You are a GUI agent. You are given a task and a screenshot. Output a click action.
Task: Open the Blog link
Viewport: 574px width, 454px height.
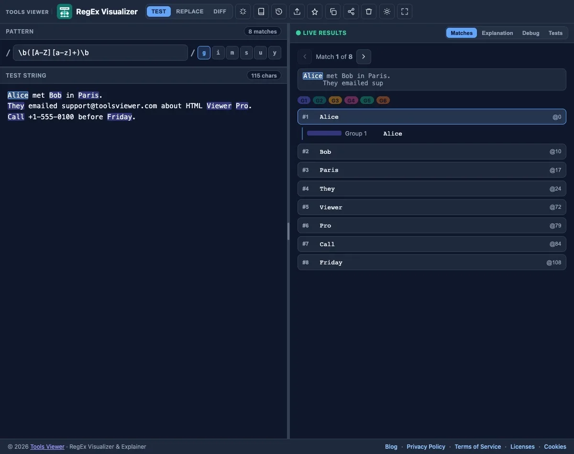tap(391, 447)
